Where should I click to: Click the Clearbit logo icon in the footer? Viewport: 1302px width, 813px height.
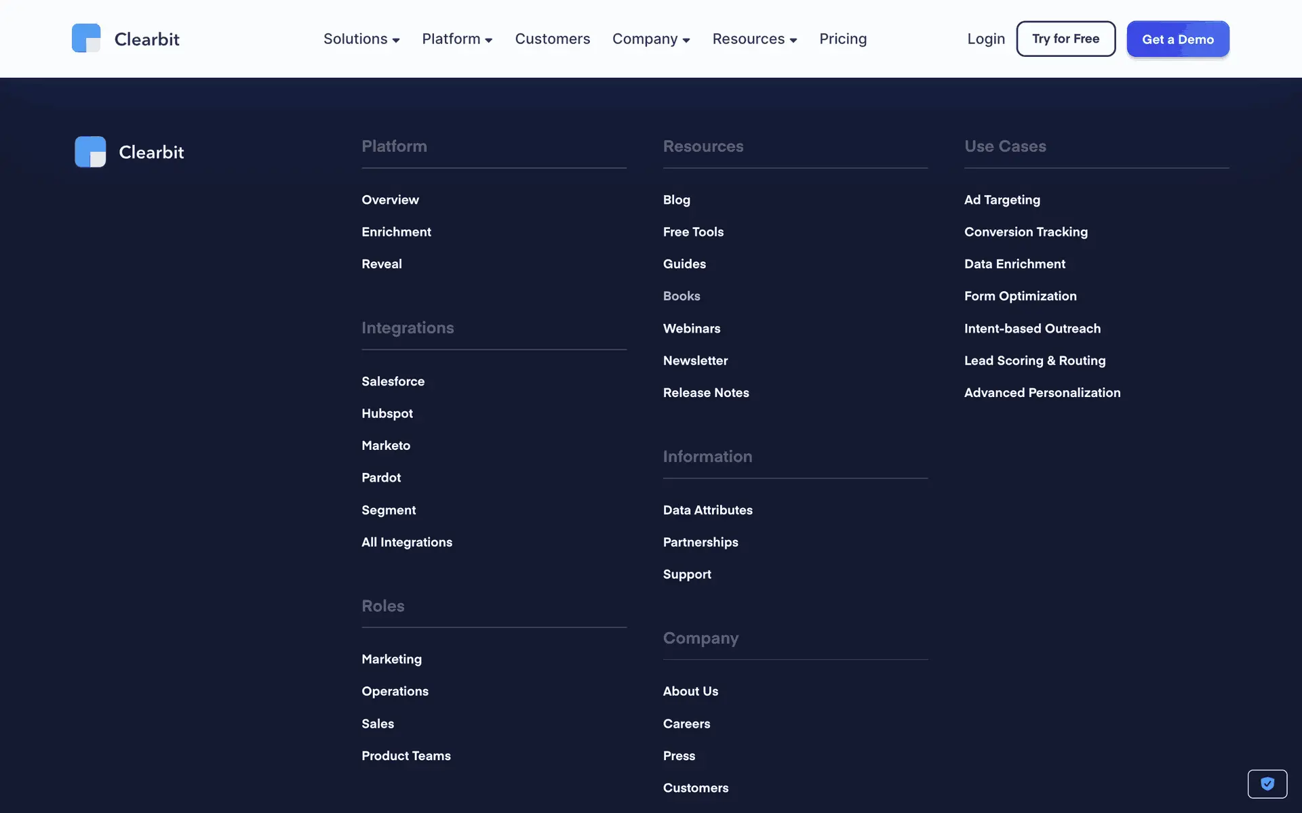click(90, 152)
